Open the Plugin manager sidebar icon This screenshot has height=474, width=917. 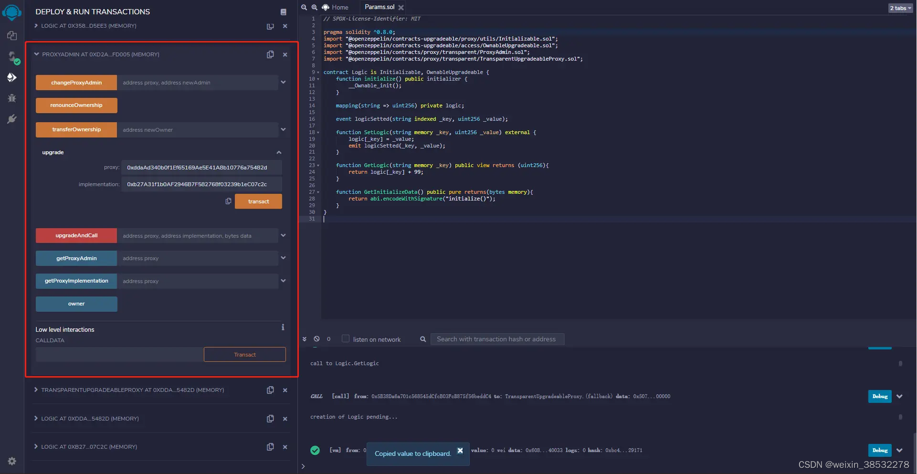click(12, 119)
